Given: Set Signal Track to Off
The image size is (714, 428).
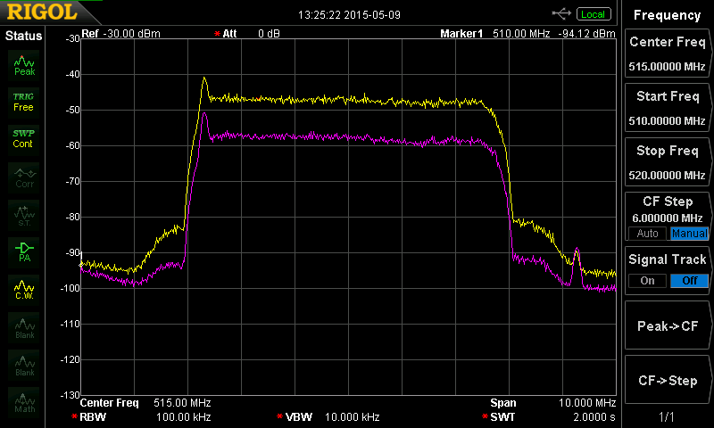Looking at the screenshot, I should click(688, 281).
